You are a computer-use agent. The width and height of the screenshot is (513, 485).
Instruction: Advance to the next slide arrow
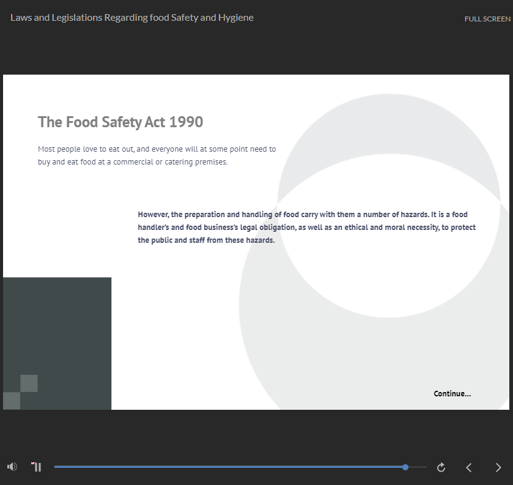pyautogui.click(x=498, y=467)
